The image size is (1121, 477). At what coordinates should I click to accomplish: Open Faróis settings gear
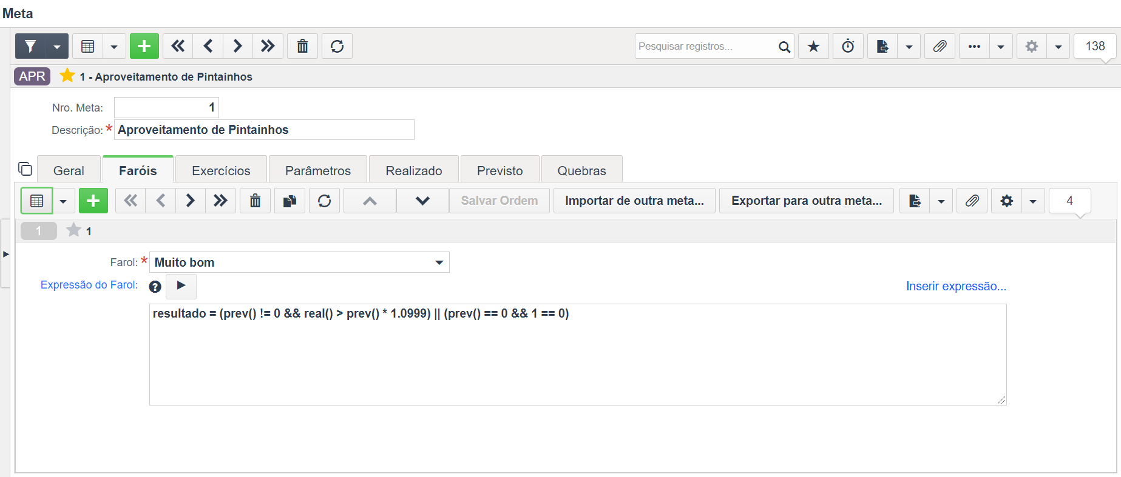[x=1006, y=201]
